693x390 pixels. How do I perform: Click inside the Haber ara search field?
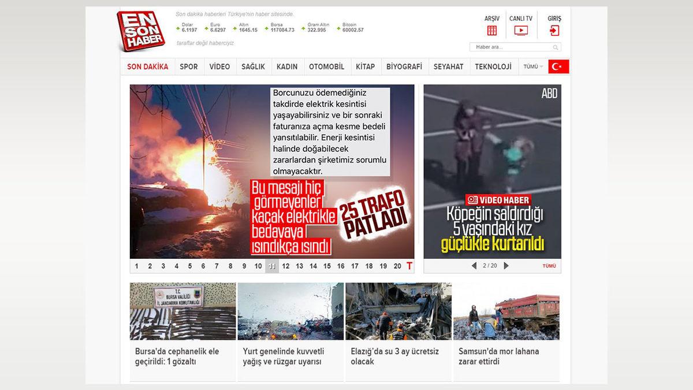point(511,47)
